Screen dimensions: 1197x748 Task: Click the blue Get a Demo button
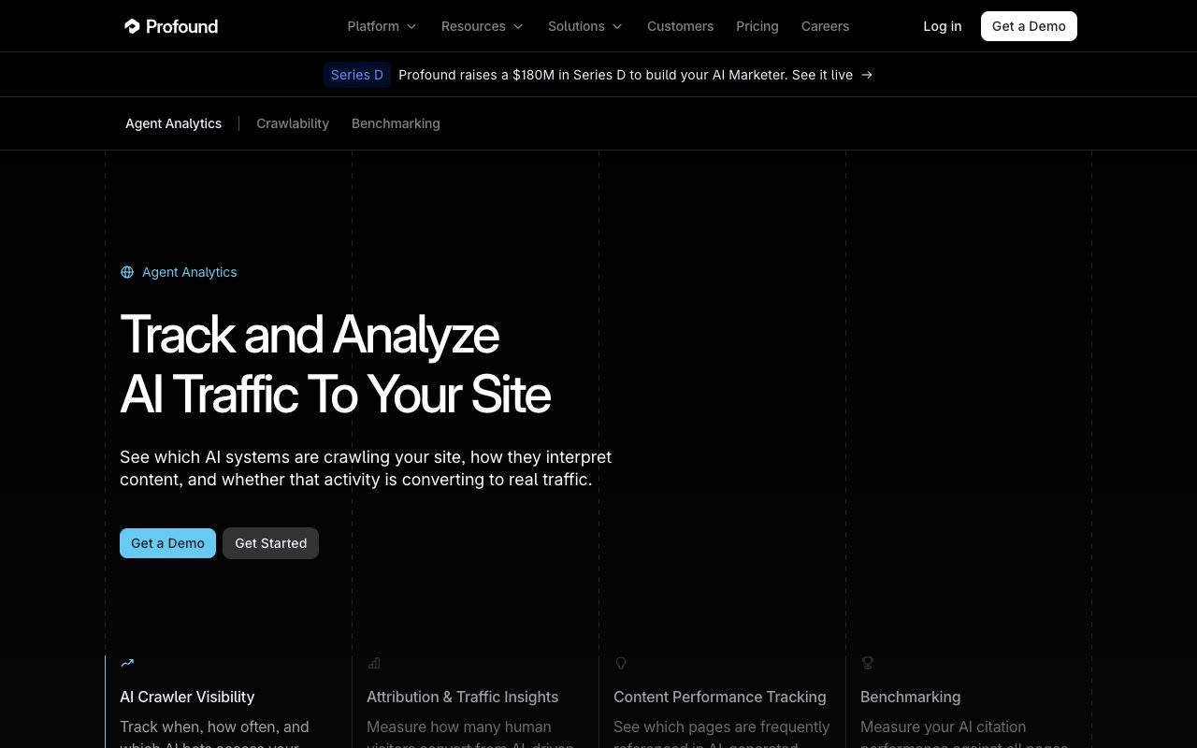(x=167, y=543)
